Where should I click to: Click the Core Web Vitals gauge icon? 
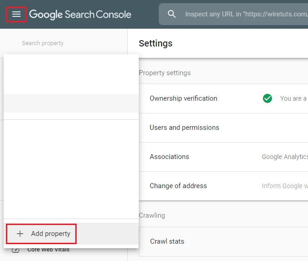[16, 250]
